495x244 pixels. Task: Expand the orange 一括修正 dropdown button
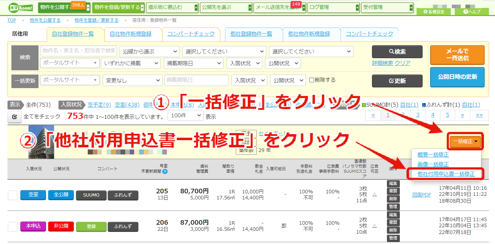point(465,142)
